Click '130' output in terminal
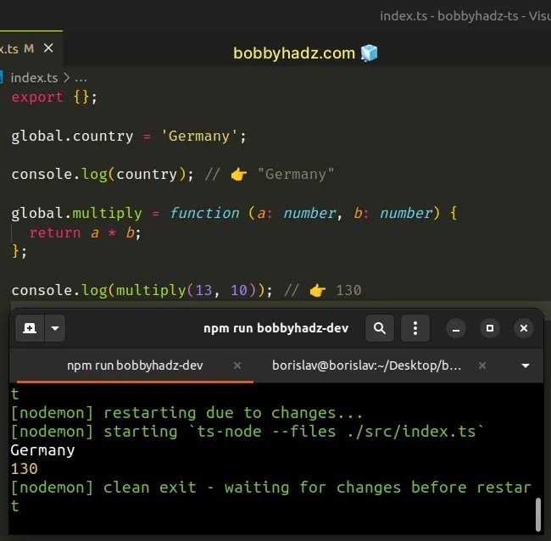 [25, 469]
